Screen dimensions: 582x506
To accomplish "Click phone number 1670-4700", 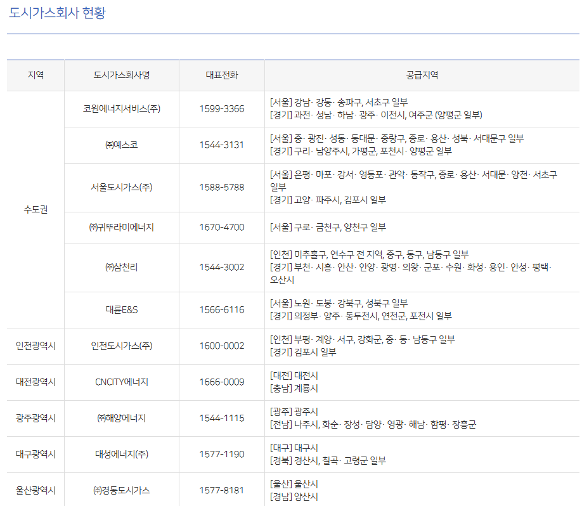I will tap(222, 227).
